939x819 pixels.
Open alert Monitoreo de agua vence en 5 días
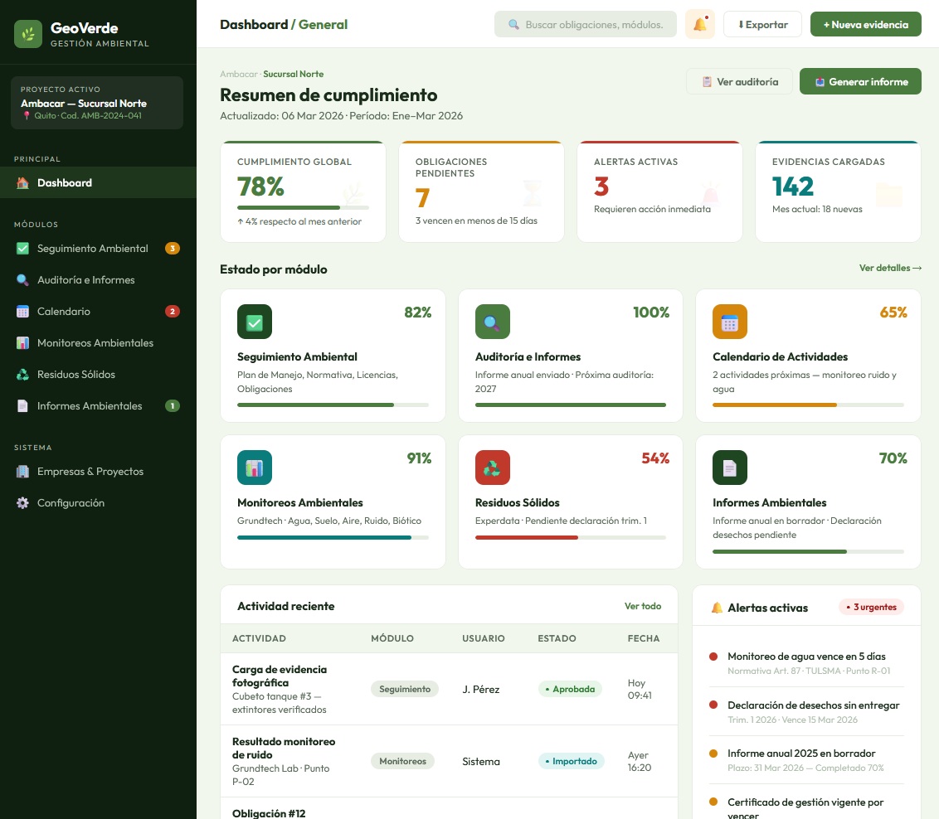(x=806, y=663)
